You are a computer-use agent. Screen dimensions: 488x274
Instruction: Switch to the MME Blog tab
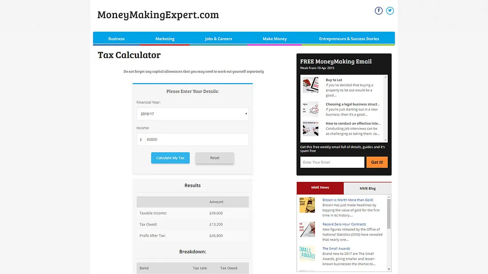tap(367, 189)
